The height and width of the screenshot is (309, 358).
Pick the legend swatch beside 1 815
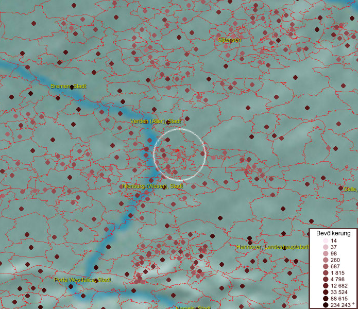coord(326,273)
